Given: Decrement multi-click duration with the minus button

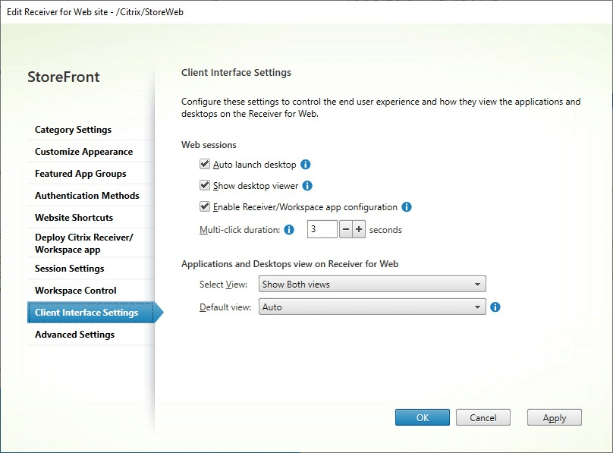Looking at the screenshot, I should pos(345,230).
